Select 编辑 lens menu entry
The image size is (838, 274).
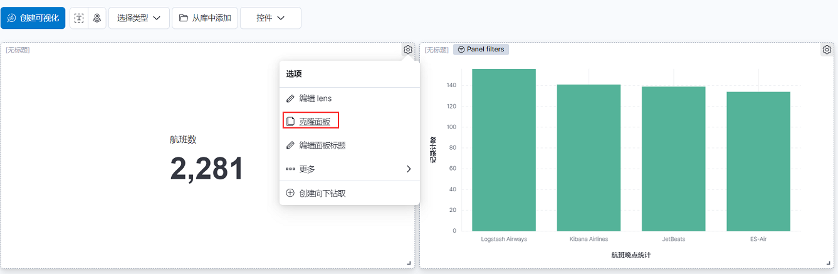pos(349,98)
